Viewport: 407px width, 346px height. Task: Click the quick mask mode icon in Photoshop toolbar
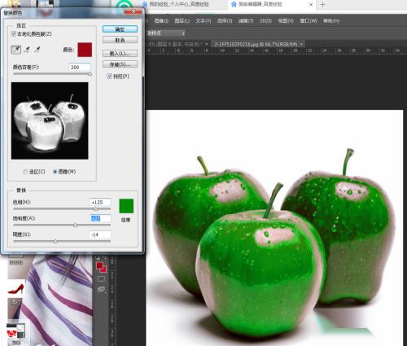point(101,278)
